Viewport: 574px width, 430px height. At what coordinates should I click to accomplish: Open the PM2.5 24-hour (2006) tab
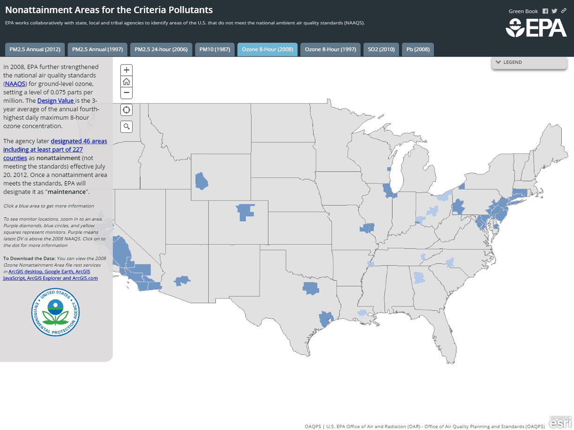[161, 50]
